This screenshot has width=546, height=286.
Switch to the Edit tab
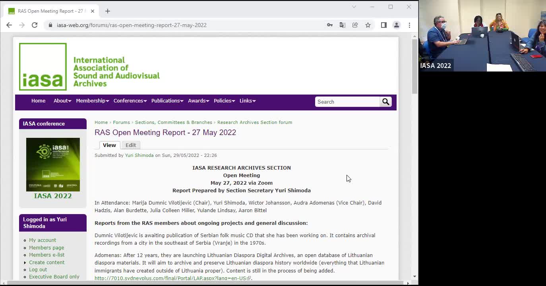point(131,145)
